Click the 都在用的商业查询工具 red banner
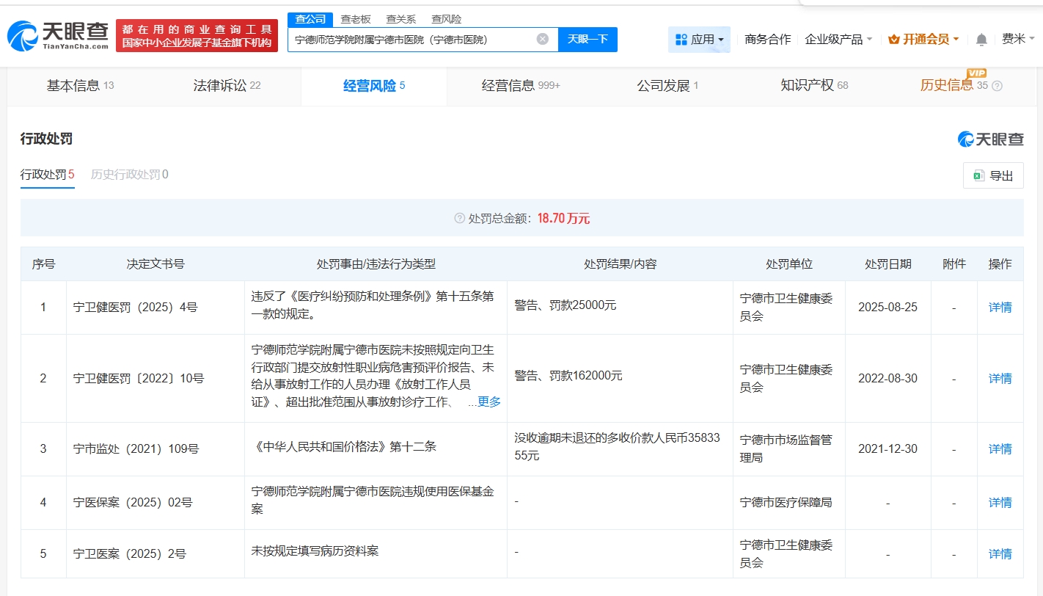 click(197, 35)
